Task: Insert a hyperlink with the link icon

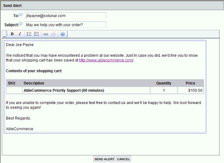Action: [x=46, y=34]
